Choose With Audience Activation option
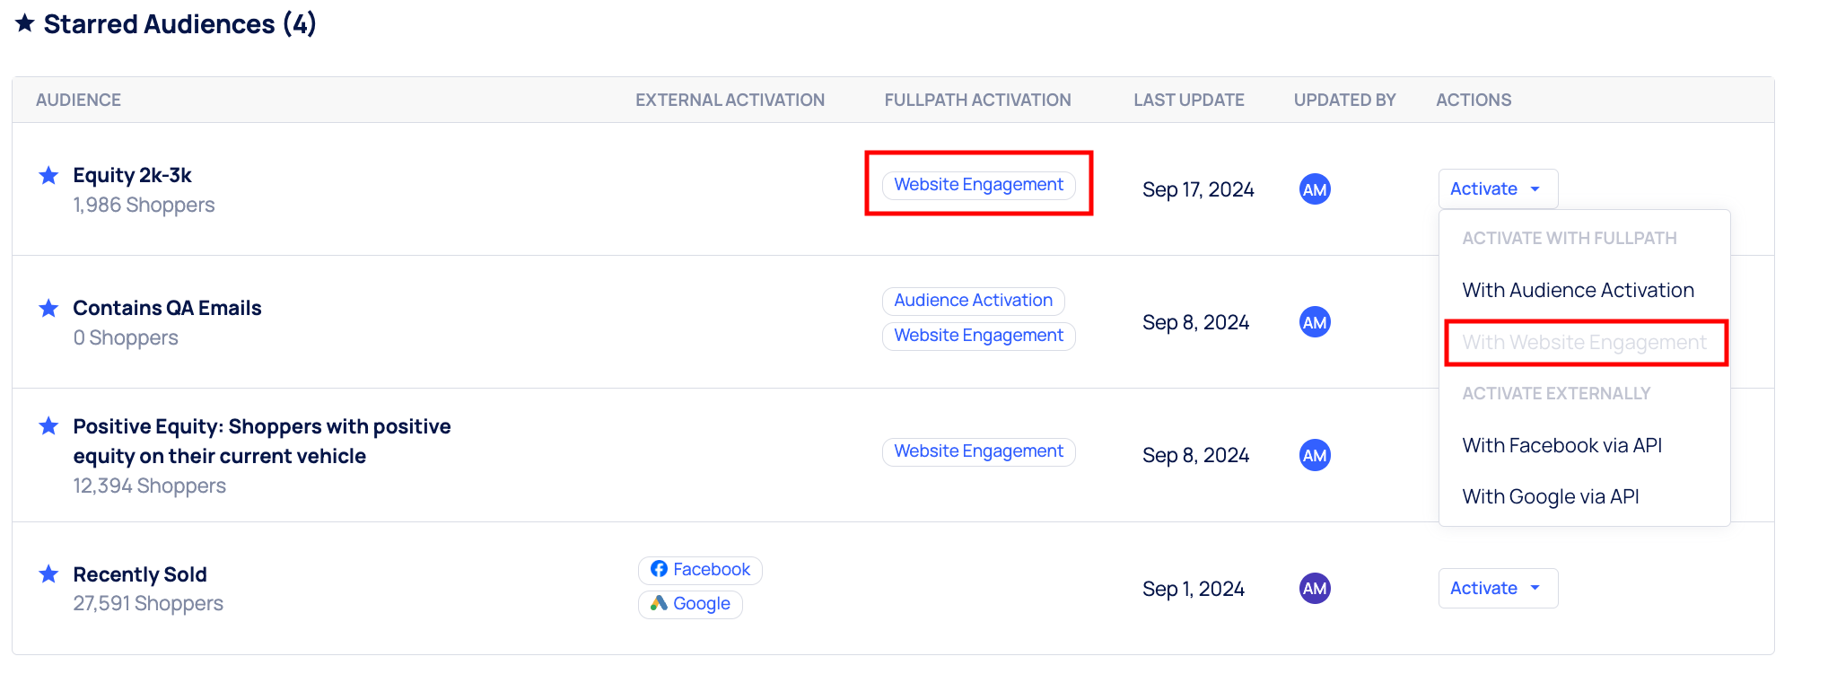The image size is (1828, 674). coord(1578,291)
